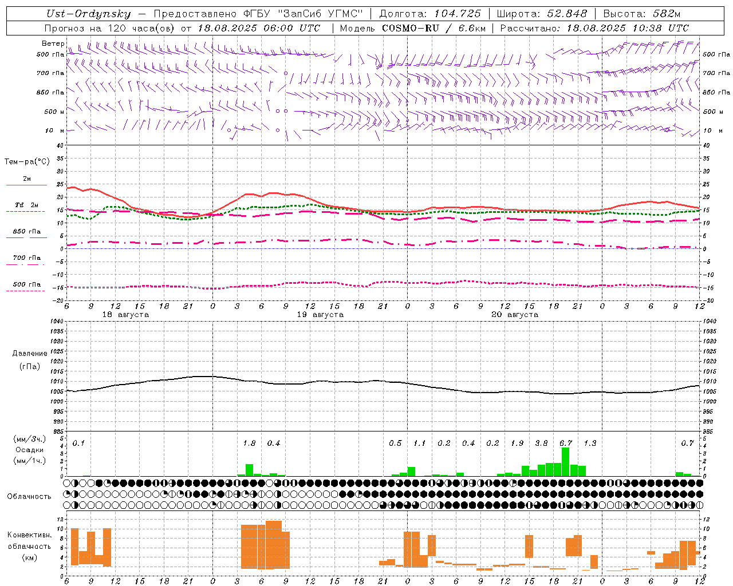Click the '(мм/1ч.)' unit label
Viewport: 733px width, 586px height.
[x=30, y=461]
